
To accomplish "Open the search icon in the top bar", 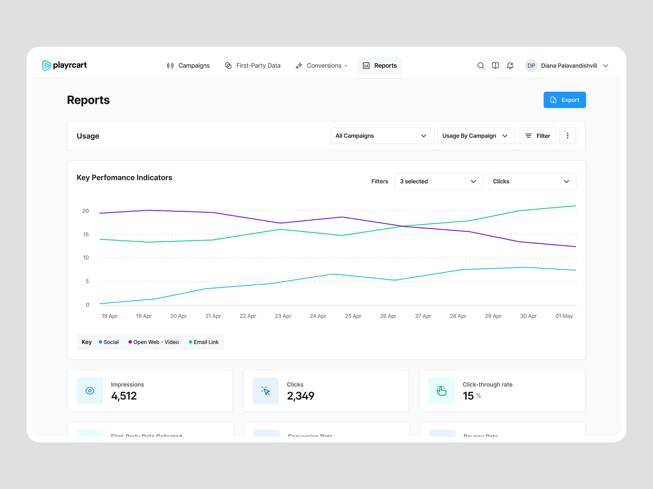I will tap(481, 66).
